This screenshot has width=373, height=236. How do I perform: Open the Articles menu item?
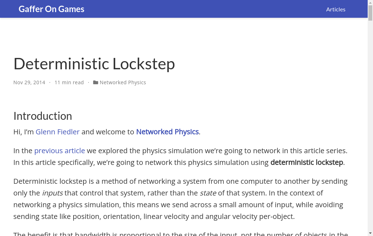pos(335,9)
